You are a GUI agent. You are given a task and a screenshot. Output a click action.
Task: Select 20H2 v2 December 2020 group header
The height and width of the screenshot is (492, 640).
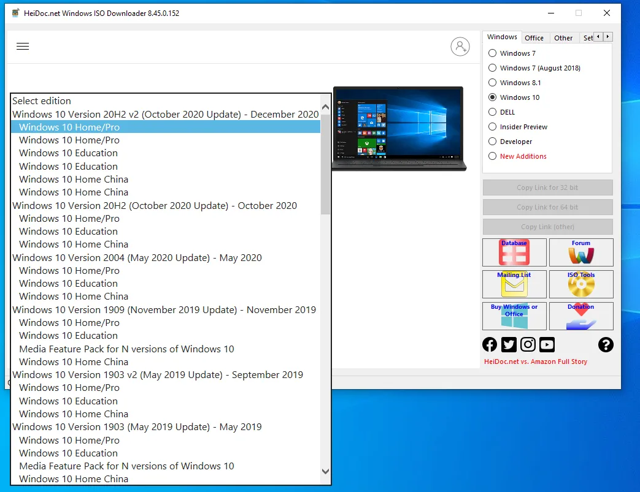[166, 114]
